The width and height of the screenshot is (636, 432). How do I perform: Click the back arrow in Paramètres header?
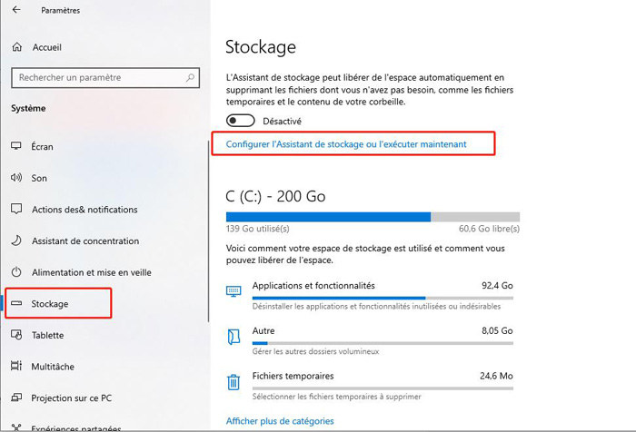(x=17, y=10)
